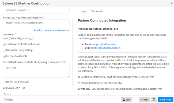The width and height of the screenshot is (174, 103).
Task: Uncheck Fetches Credentials option
Action: pos(4,56)
